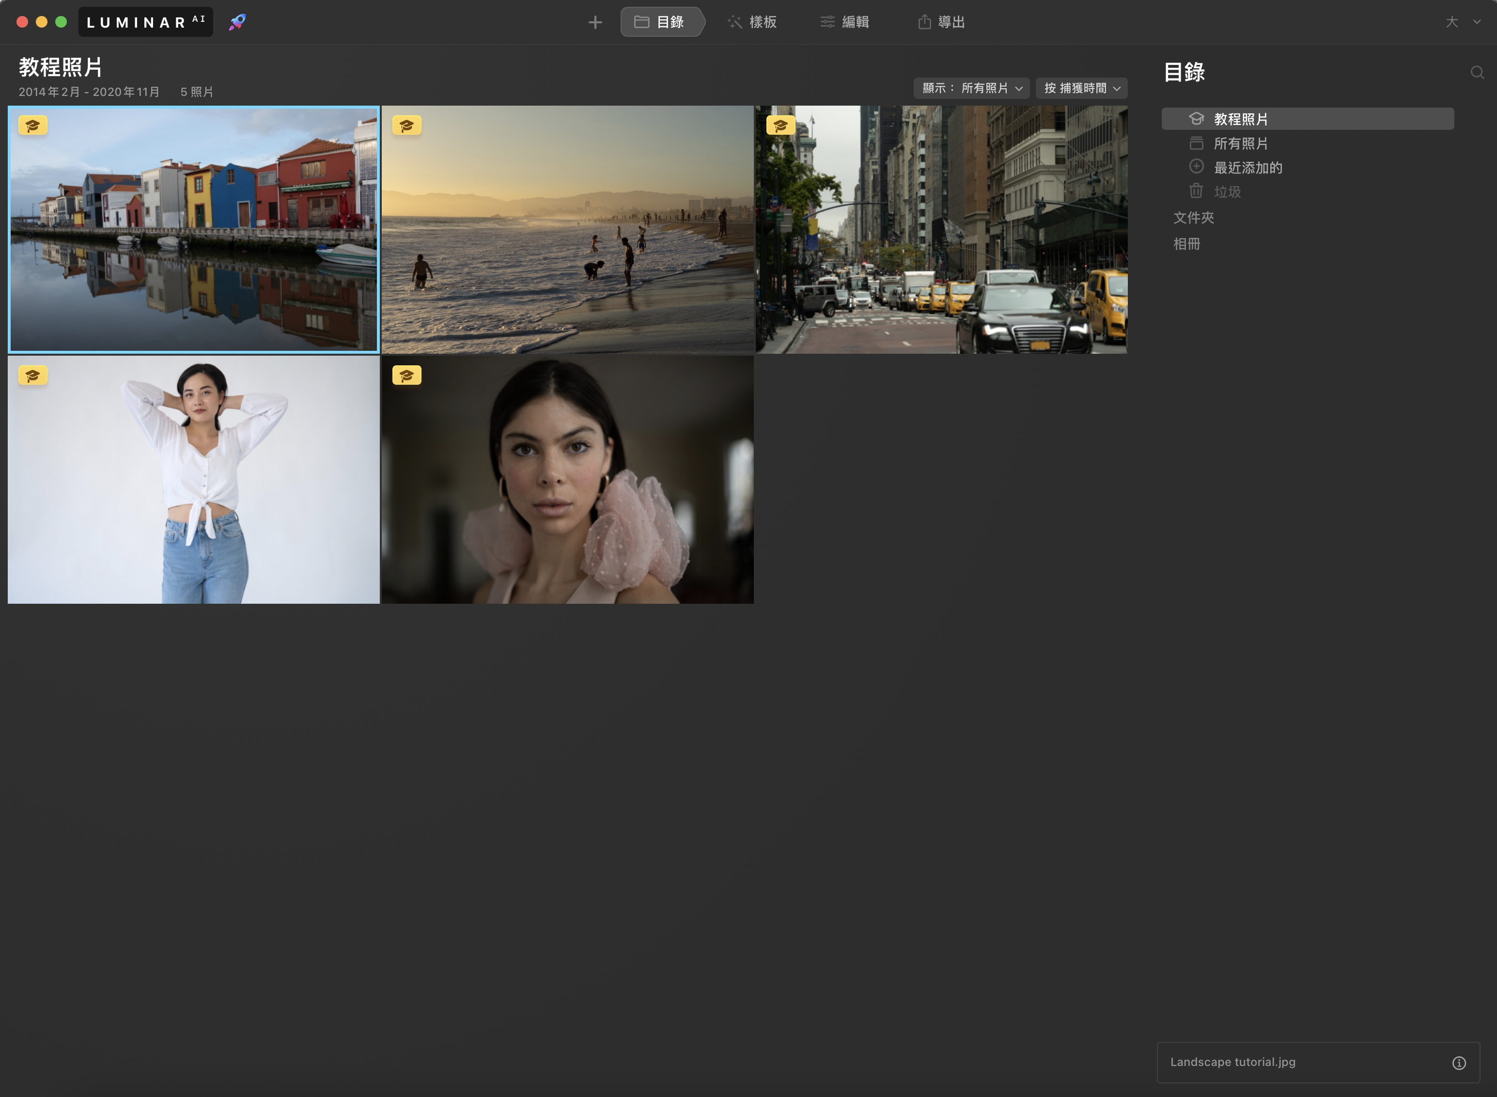This screenshot has width=1497, height=1097.
Task: Click the plus icon to add photos
Action: coord(595,23)
